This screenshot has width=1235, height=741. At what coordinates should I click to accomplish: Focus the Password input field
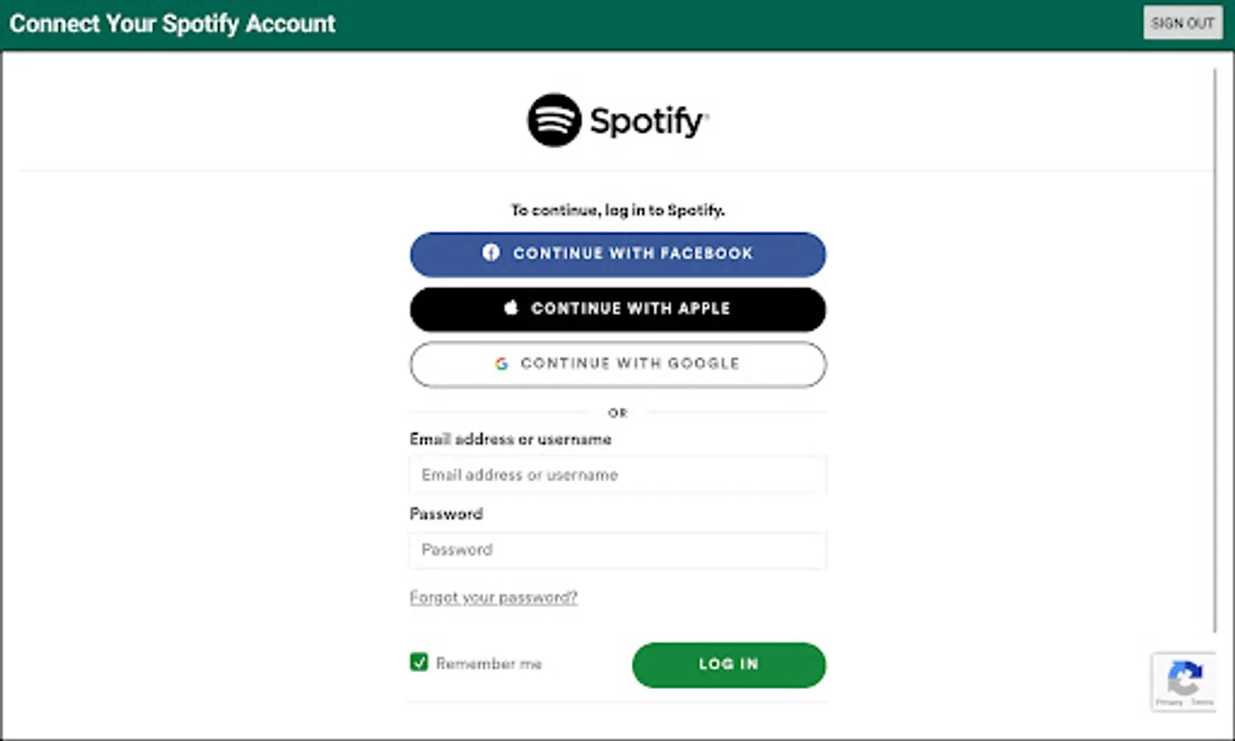pos(617,550)
